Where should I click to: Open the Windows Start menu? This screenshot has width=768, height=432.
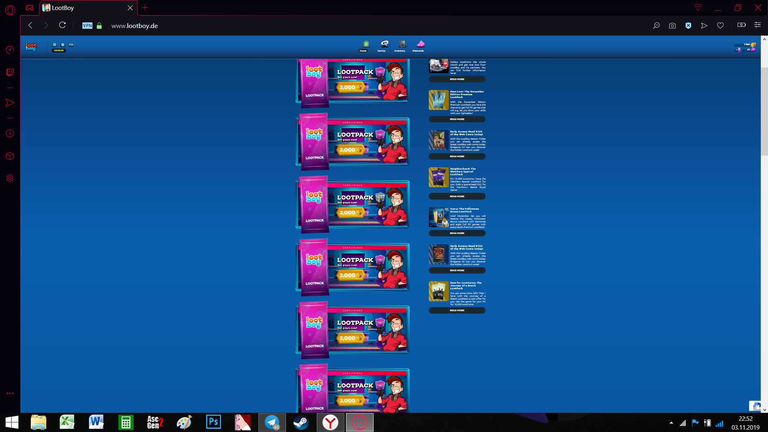click(x=12, y=422)
